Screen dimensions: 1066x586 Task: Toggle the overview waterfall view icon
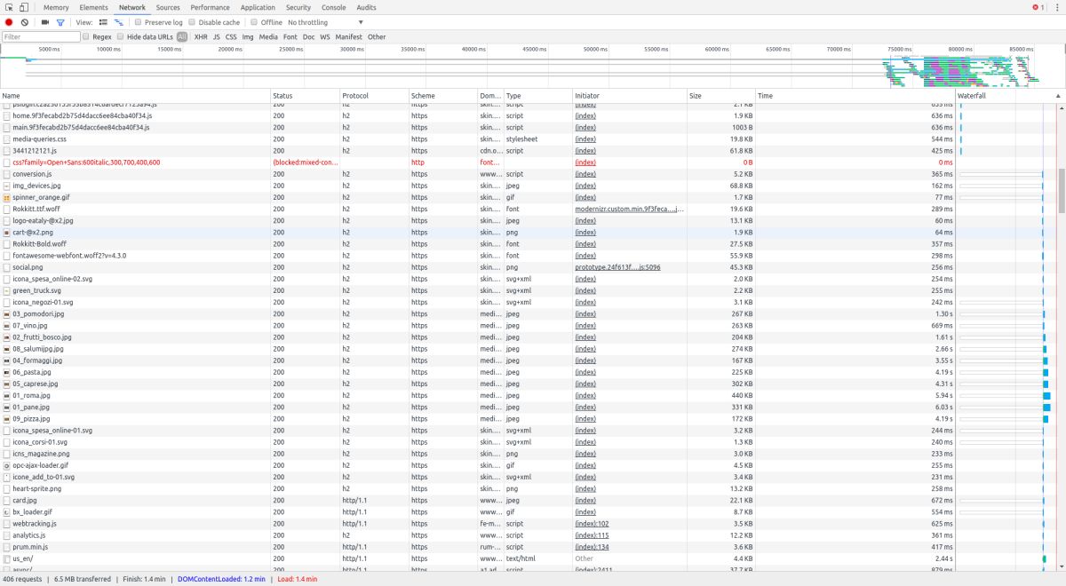click(119, 22)
